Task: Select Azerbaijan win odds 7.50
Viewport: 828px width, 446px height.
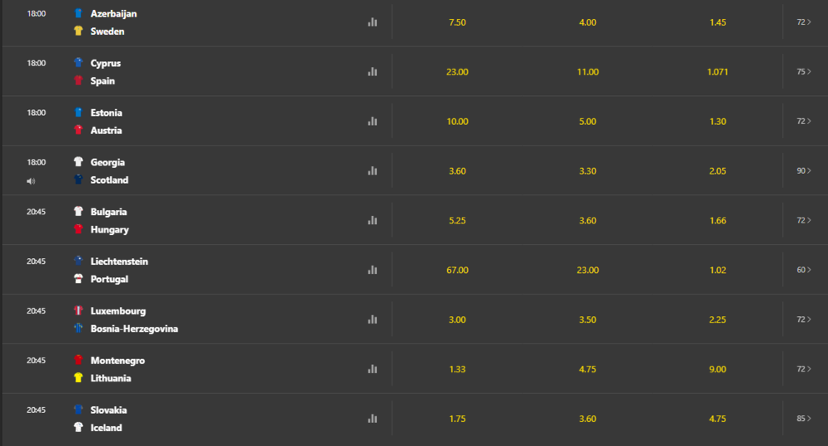Action: (x=457, y=22)
